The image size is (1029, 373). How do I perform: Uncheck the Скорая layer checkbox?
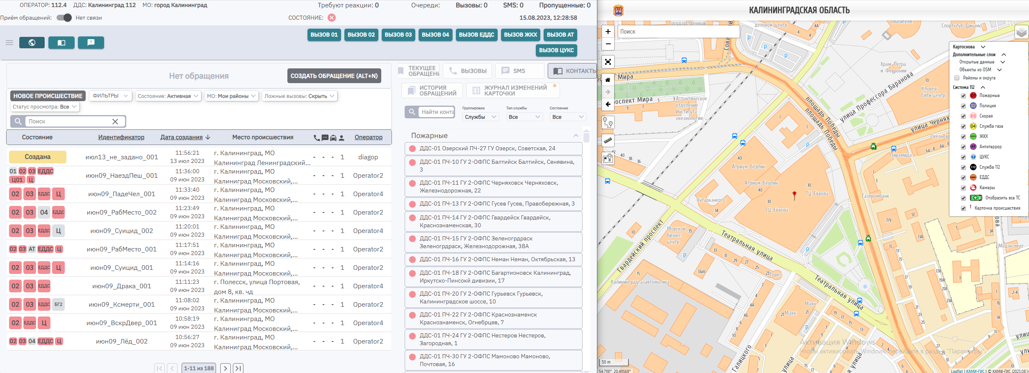coord(963,116)
